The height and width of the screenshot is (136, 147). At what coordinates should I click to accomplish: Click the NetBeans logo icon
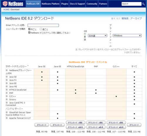click(x=5, y=4)
